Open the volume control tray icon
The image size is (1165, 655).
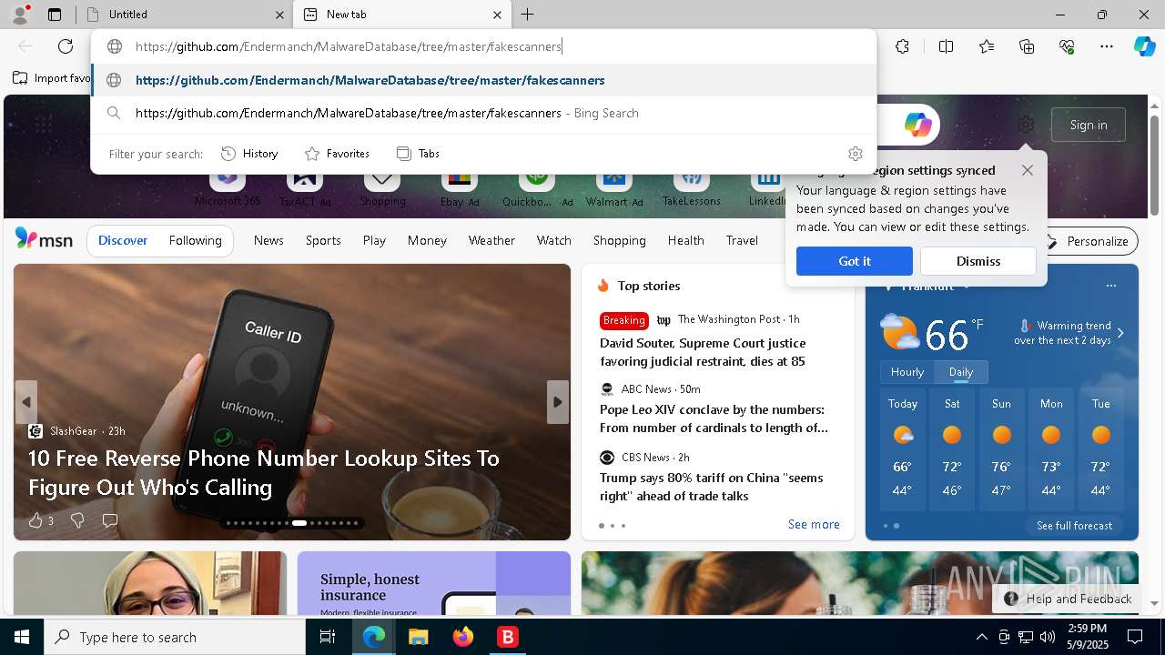pyautogui.click(x=1048, y=637)
